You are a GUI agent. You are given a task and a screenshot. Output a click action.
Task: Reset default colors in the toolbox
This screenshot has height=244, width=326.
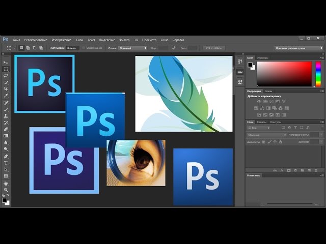pos(4,195)
